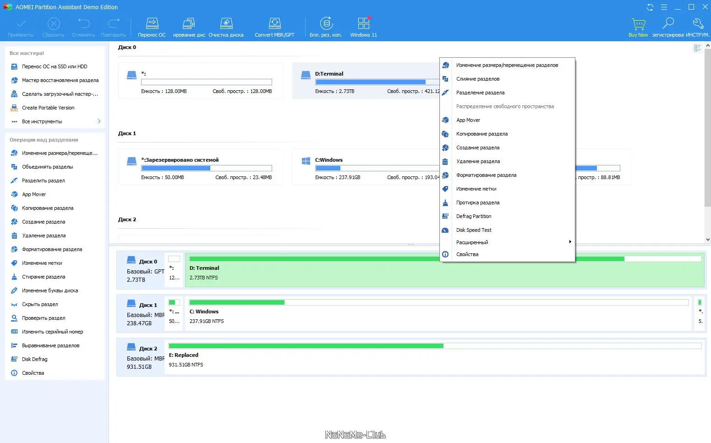Select C: Windows 237.91GB NTFS bar in disk map
711x443 pixels.
(x=438, y=314)
